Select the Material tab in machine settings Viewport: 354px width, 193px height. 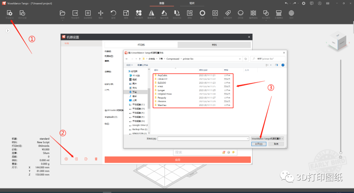pyautogui.click(x=214, y=45)
